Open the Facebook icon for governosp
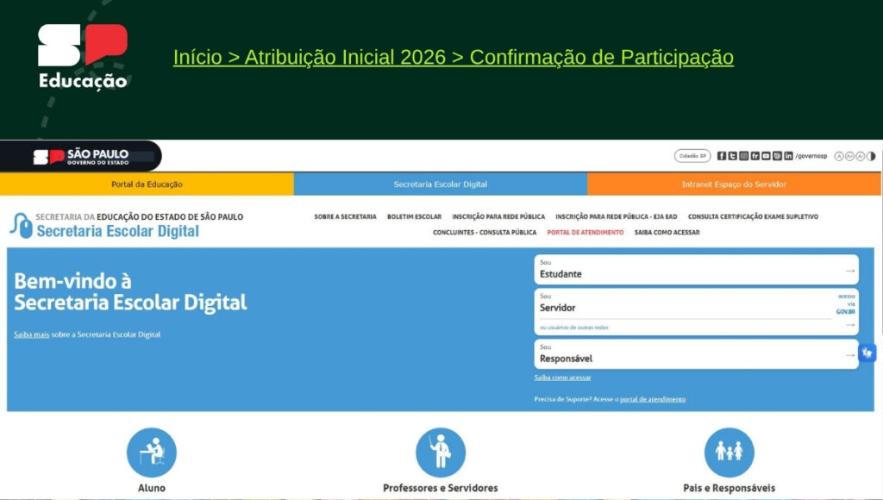883x500 pixels. [x=722, y=155]
